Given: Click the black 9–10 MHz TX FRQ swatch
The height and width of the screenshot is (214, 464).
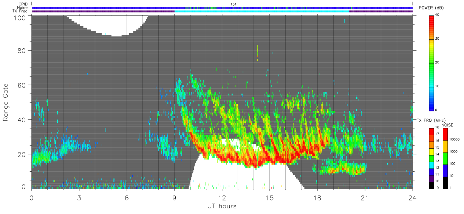Looking at the screenshot, I should click(432, 185).
